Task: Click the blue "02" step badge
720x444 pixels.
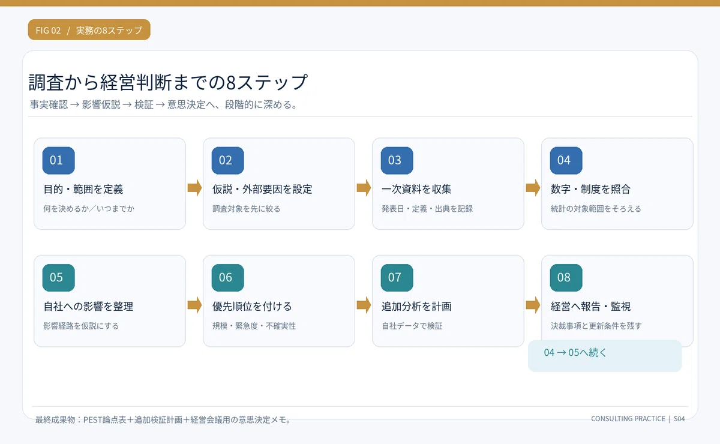Action: click(227, 160)
